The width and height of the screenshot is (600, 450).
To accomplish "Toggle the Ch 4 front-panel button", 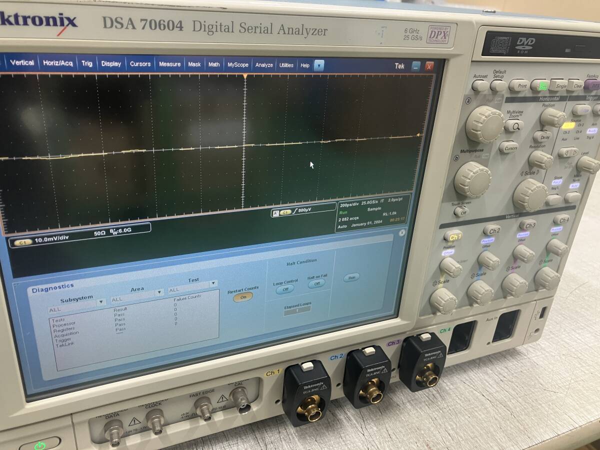I will pos(561,219).
